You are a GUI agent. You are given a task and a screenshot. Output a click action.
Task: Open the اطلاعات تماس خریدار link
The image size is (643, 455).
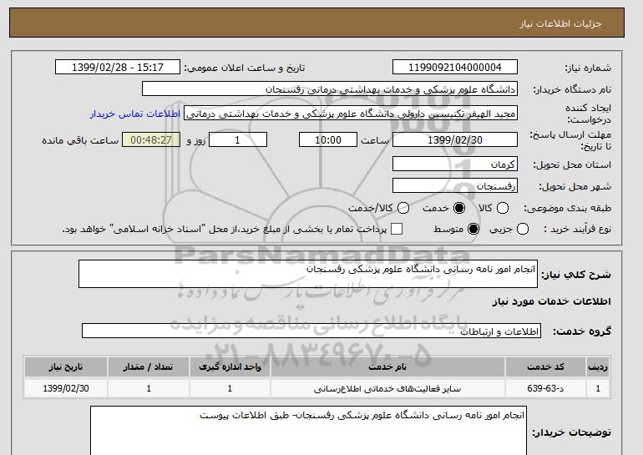tap(135, 114)
